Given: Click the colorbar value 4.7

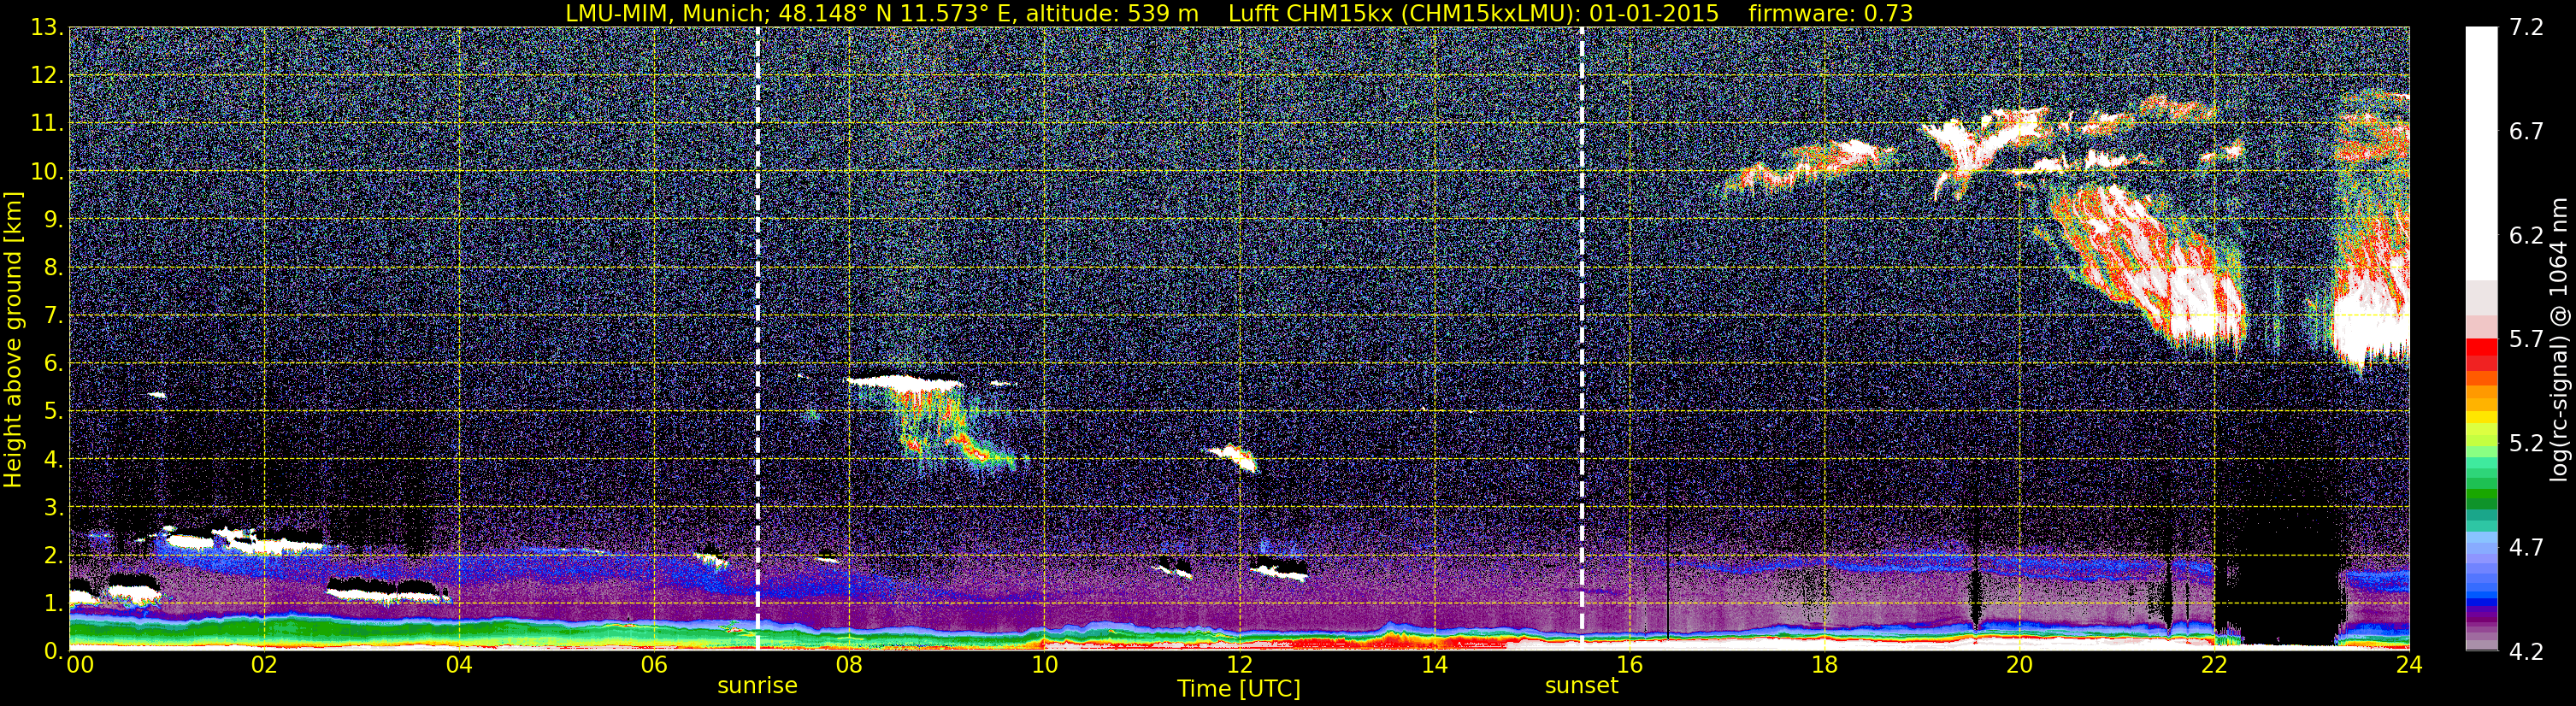Looking at the screenshot, I should (x=2526, y=548).
